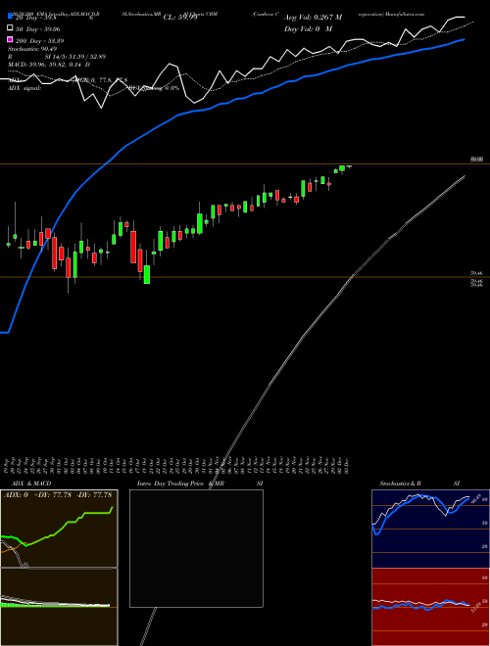Open the blue Stochastics mini chart
The height and width of the screenshot is (646, 490).
coord(430,529)
